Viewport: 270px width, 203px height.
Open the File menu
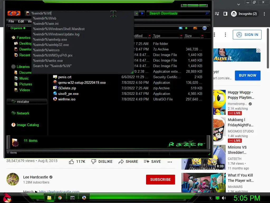(x=11, y=21)
